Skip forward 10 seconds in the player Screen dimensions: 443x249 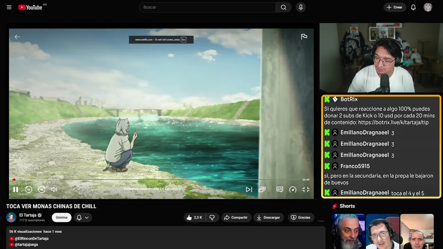point(42,190)
